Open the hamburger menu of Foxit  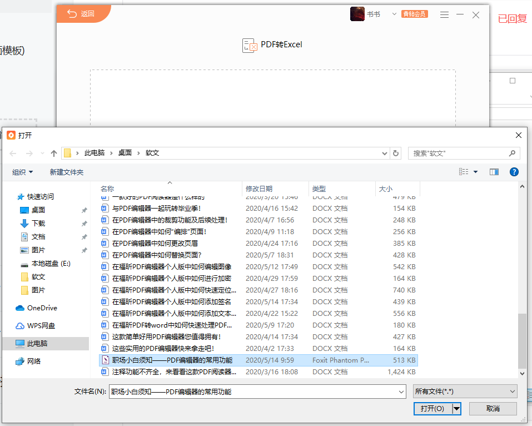[444, 14]
